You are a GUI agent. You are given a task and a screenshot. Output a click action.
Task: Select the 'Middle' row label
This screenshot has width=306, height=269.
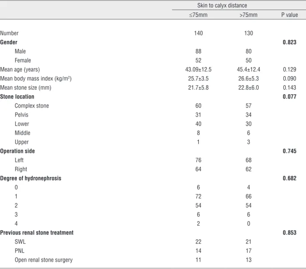pos(22,133)
